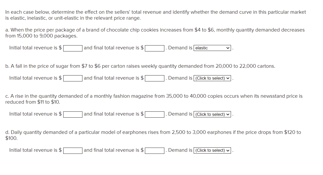Open the Click to select dropdown in part d
This screenshot has height=175, width=323.
pyautogui.click(x=212, y=150)
